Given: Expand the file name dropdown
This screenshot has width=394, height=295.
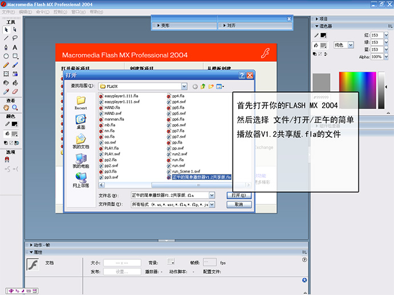Looking at the screenshot, I should tap(212, 195).
